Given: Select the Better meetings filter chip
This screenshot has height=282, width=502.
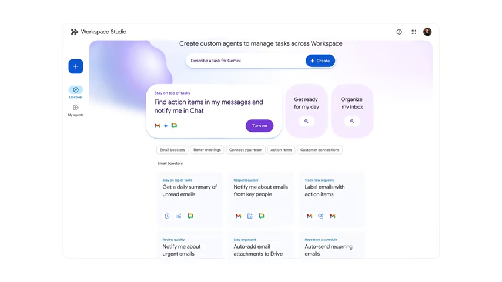Looking at the screenshot, I should click(207, 150).
